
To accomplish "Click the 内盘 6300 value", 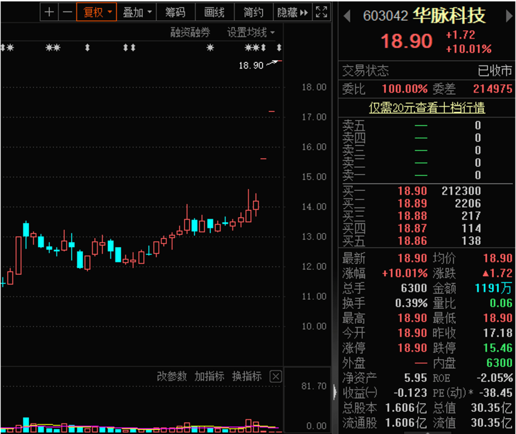I will (x=499, y=363).
